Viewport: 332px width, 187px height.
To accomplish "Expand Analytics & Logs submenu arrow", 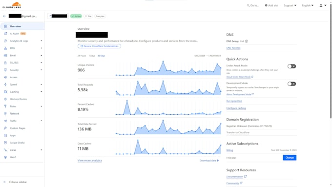I will point(41,41).
